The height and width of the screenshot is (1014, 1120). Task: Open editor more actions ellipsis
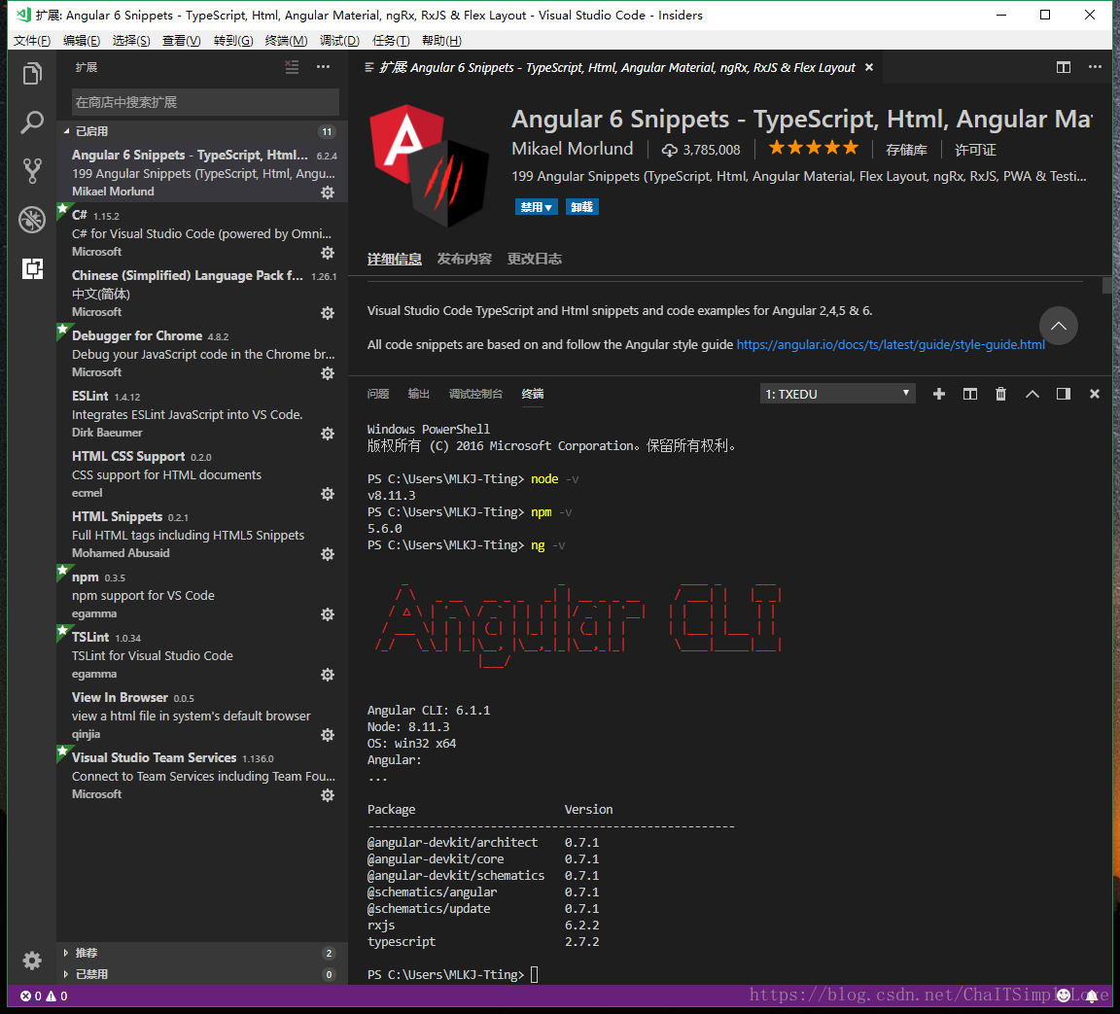(1095, 67)
